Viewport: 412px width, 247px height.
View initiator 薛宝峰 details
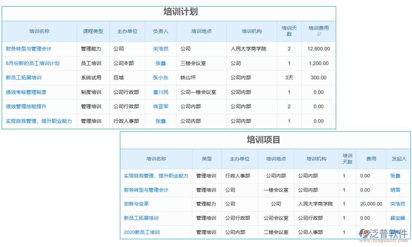[x=396, y=218]
